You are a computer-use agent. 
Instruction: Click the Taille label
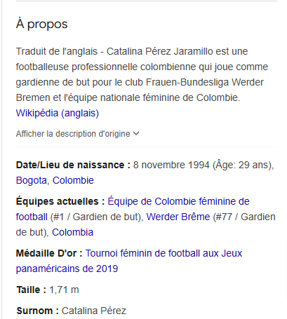[32, 290]
